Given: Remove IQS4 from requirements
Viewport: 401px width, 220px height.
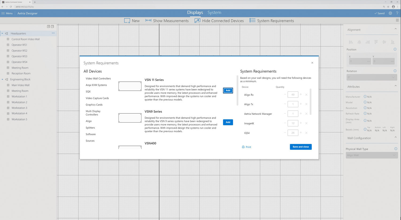Looking at the screenshot, I should pyautogui.click(x=306, y=133).
